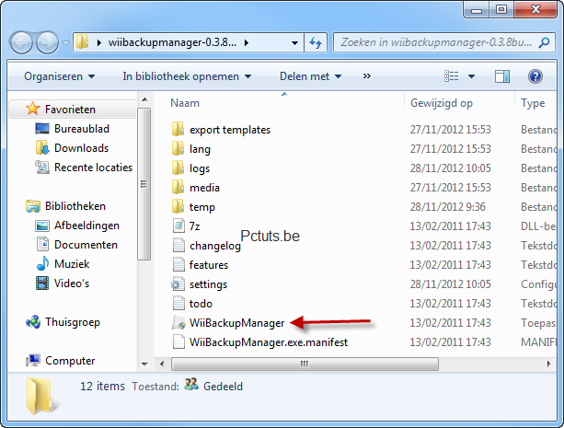This screenshot has width=564, height=428.
Task: Select Thuisgroep in the navigation pane
Action: [73, 322]
